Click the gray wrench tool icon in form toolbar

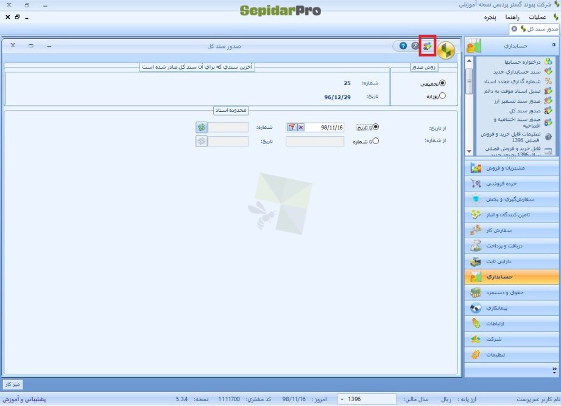415,46
